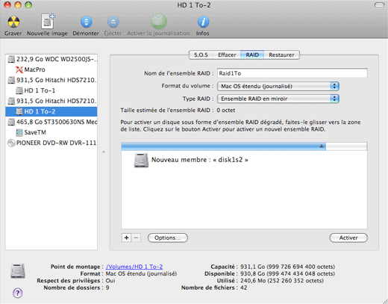388x304 pixels.
Task: Add a RAID set with plus button
Action: [126, 238]
